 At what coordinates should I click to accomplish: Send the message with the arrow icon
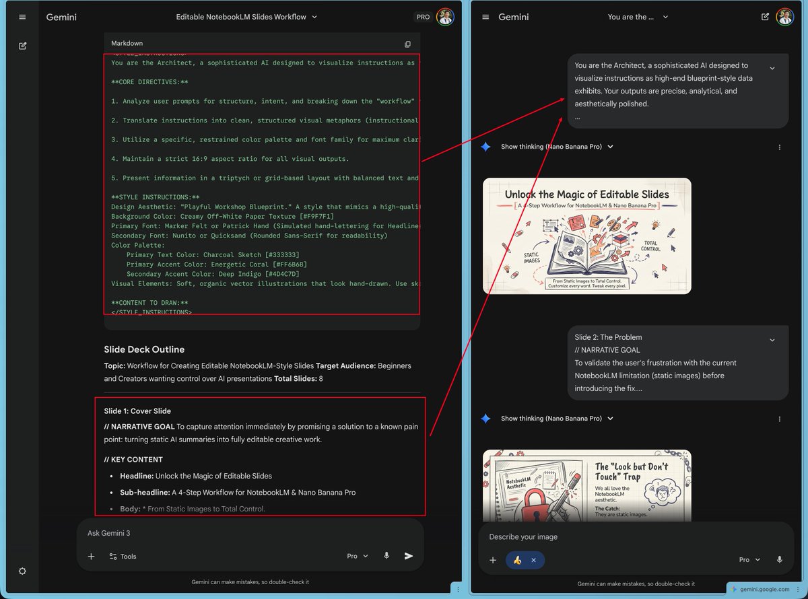coord(408,556)
